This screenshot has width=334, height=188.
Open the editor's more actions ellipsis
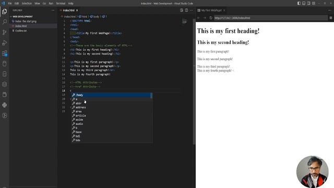click(192, 10)
